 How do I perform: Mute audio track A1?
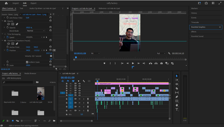(80, 99)
